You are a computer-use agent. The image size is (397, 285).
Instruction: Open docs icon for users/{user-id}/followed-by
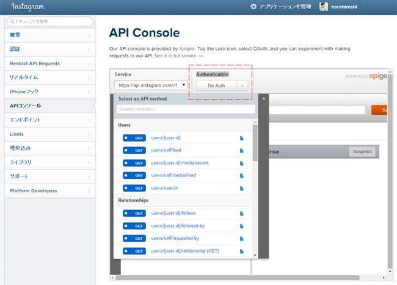pos(241,226)
